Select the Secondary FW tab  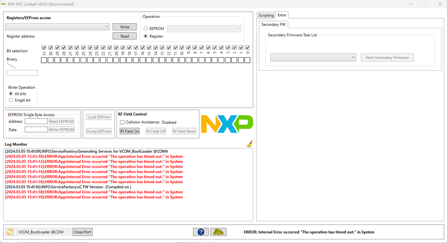273,25
